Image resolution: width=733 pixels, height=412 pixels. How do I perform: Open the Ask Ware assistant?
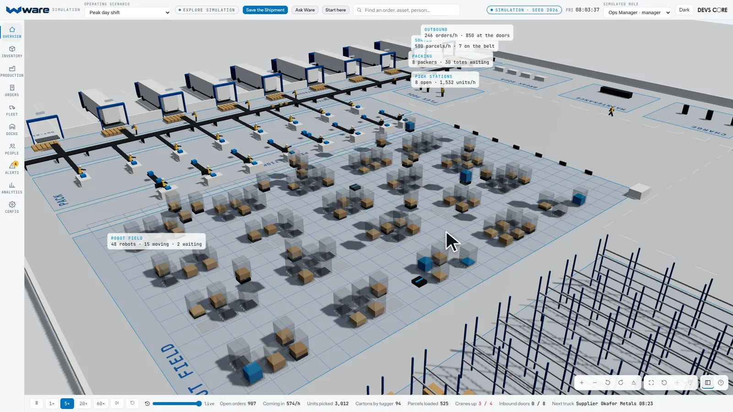tap(305, 10)
